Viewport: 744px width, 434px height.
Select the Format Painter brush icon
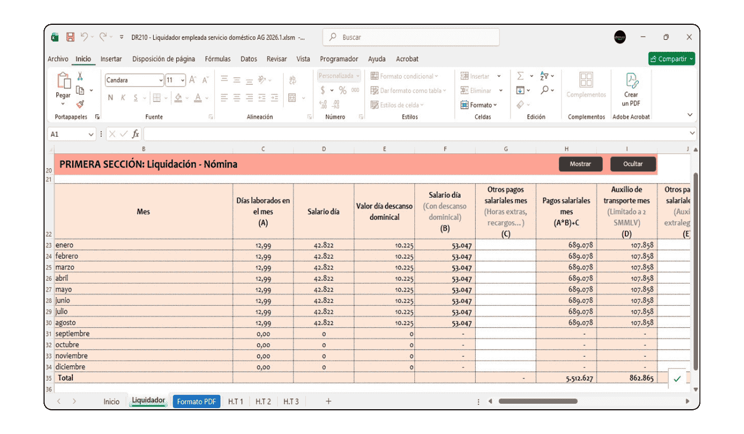[80, 104]
